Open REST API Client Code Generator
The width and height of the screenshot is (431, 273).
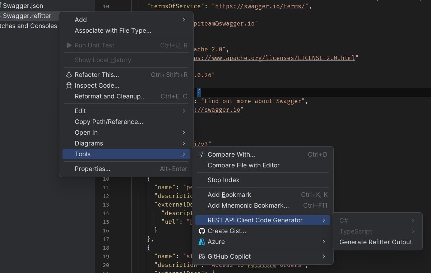[x=263, y=220]
